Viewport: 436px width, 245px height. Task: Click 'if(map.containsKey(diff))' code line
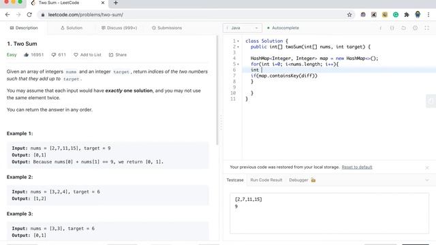tap(284, 76)
